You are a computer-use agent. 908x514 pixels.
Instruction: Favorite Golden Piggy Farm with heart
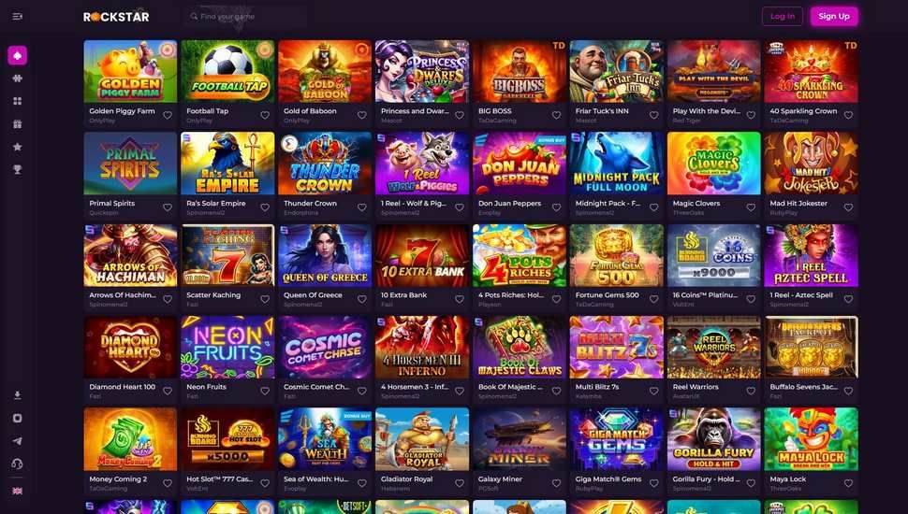click(168, 115)
